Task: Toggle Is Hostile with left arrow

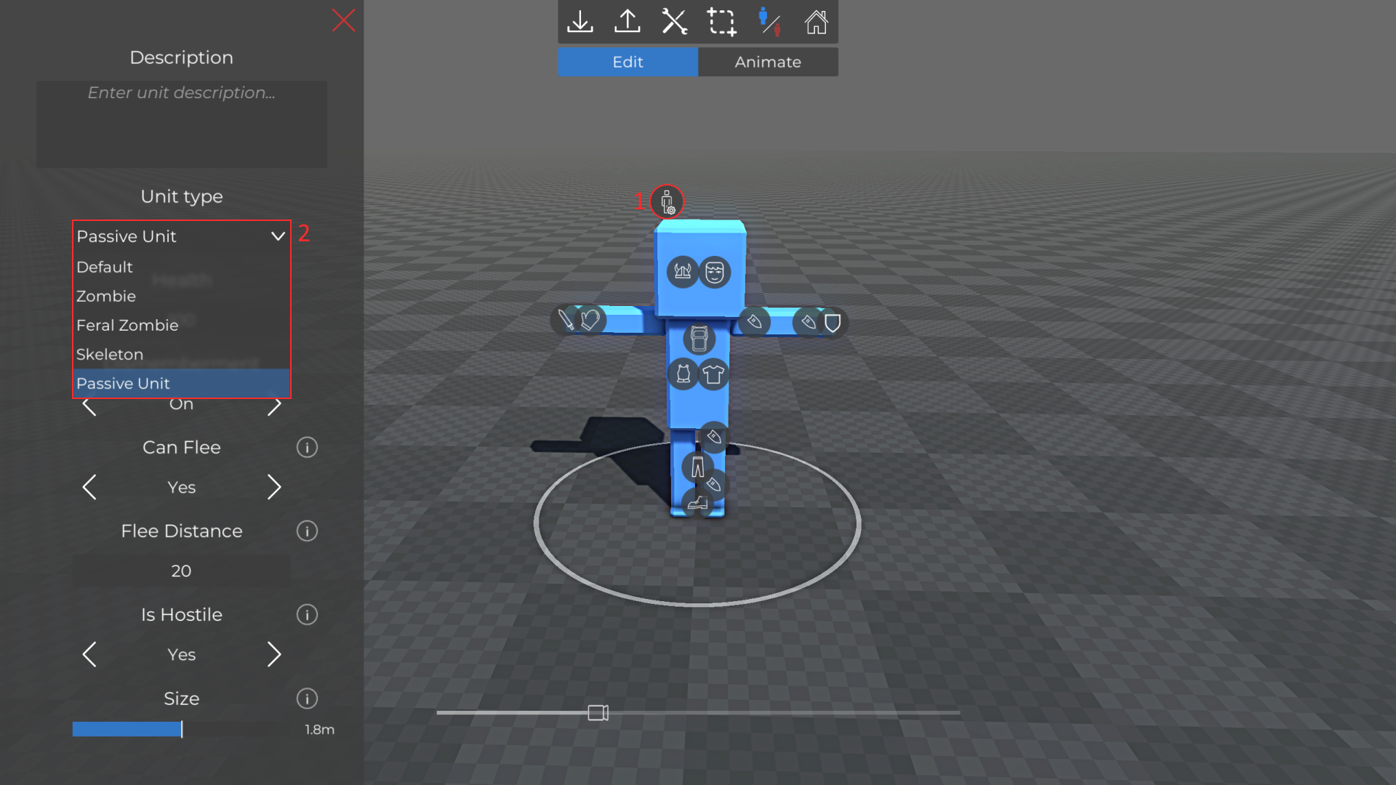Action: [x=89, y=654]
